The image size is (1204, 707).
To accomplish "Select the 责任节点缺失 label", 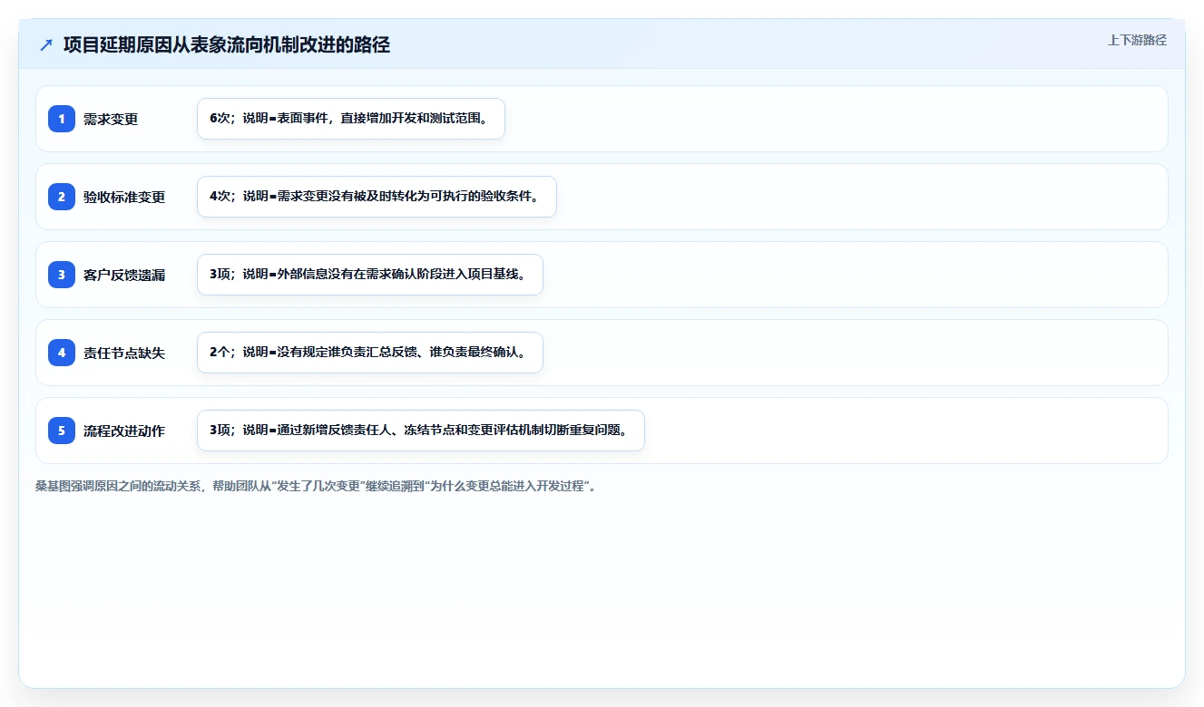I will (x=124, y=353).
